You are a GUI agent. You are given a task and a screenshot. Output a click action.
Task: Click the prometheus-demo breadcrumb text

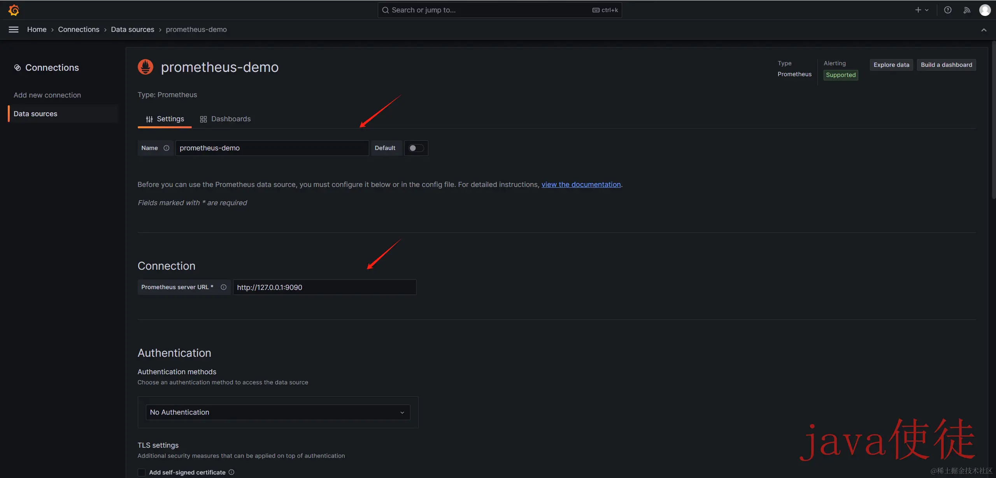(x=196, y=30)
